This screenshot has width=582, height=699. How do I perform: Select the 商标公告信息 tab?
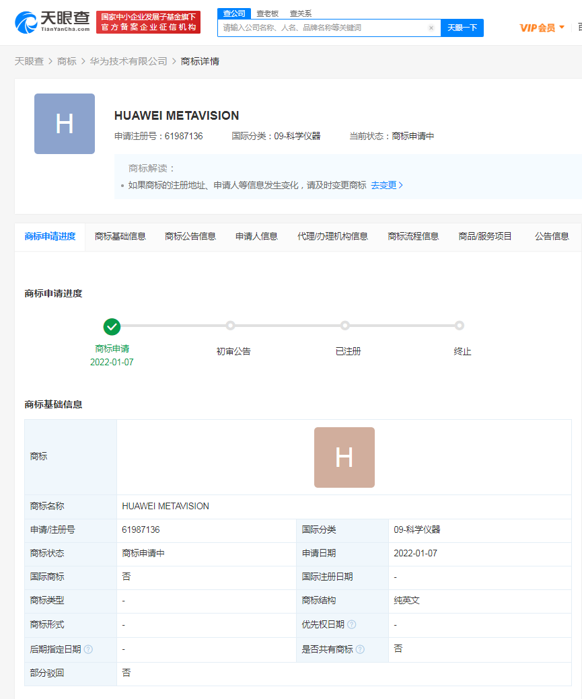coord(190,237)
